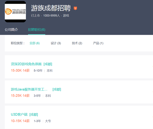
Task: Click salary 15-25K·14薪
Action: click(20, 96)
